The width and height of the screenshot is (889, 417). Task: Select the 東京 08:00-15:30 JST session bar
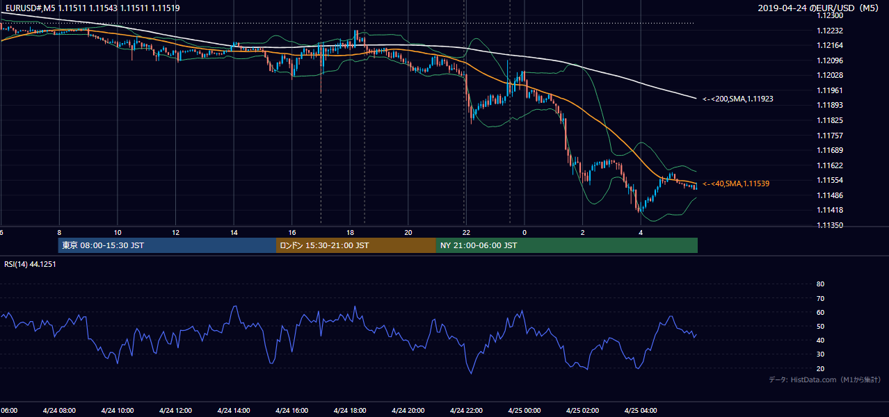167,245
